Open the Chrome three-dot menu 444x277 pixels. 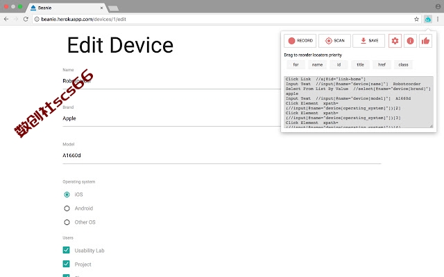pyautogui.click(x=438, y=19)
